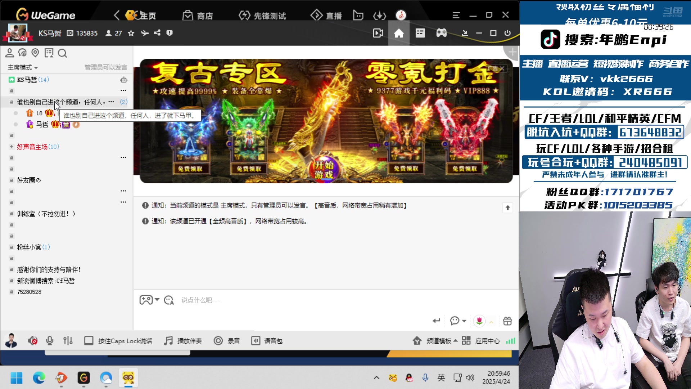The image size is (691, 389).
Task: Select the 好友圈 channel
Action: [29, 180]
